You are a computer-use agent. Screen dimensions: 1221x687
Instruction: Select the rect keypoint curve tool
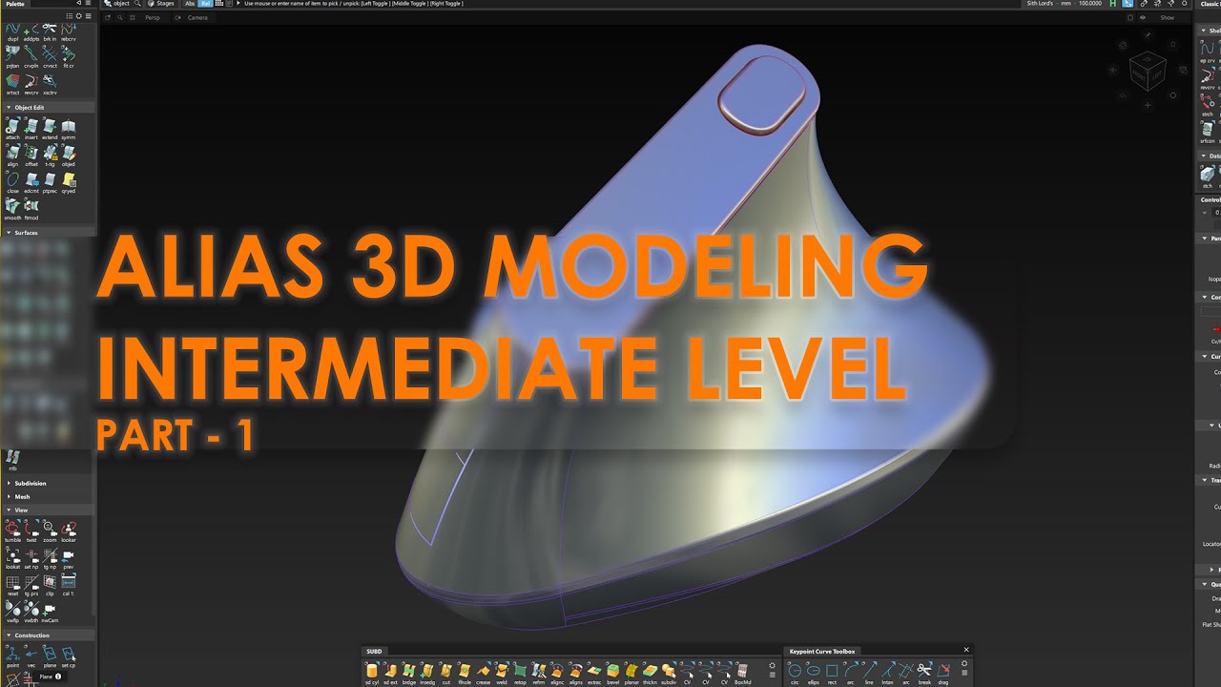[x=831, y=674]
